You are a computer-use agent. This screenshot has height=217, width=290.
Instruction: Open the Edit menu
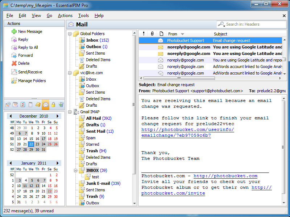(x=22, y=16)
